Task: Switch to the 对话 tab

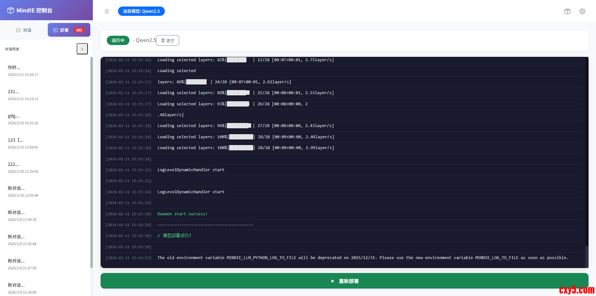Action: tap(24, 30)
